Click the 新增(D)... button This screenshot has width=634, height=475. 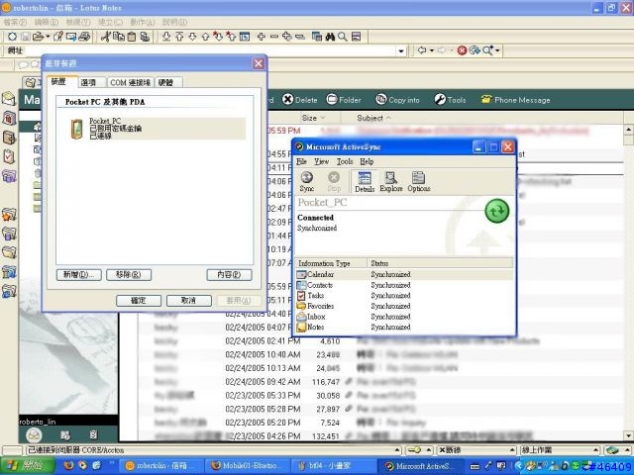[x=79, y=275]
